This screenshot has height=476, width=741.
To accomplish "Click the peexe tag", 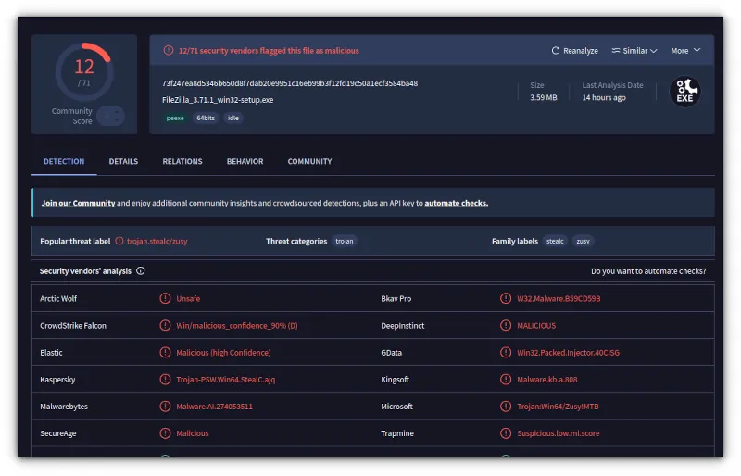I will [175, 119].
